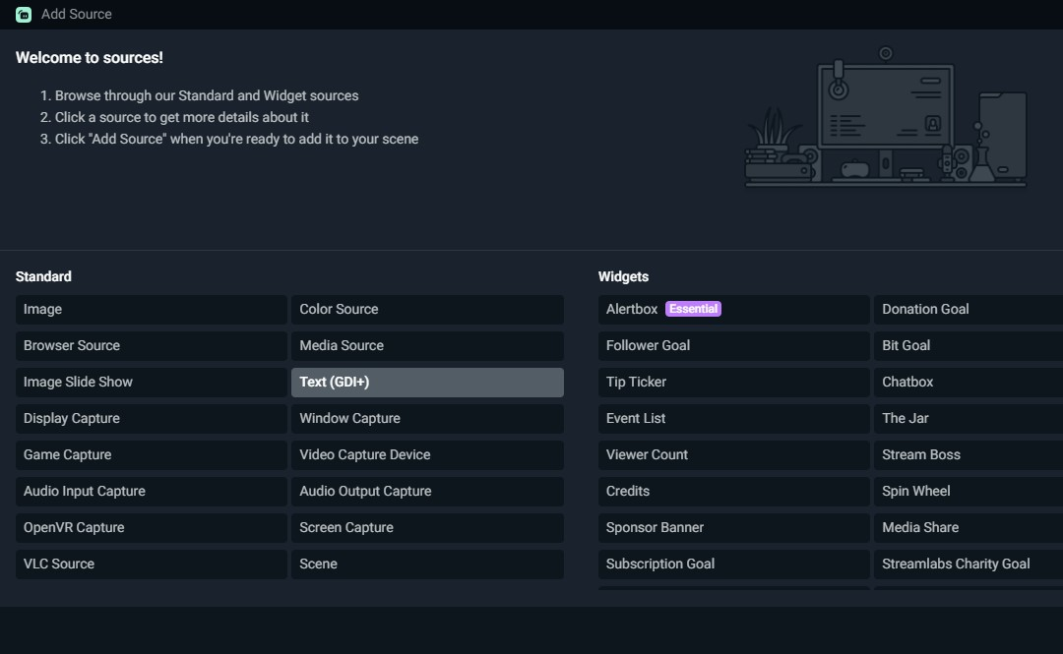Click the desk setup illustration
1063x654 pixels.
point(886,118)
